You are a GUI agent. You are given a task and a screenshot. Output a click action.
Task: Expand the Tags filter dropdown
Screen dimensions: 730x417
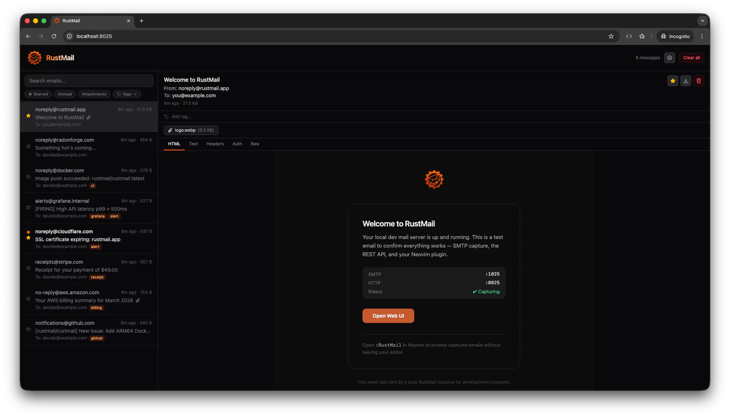pyautogui.click(x=127, y=94)
